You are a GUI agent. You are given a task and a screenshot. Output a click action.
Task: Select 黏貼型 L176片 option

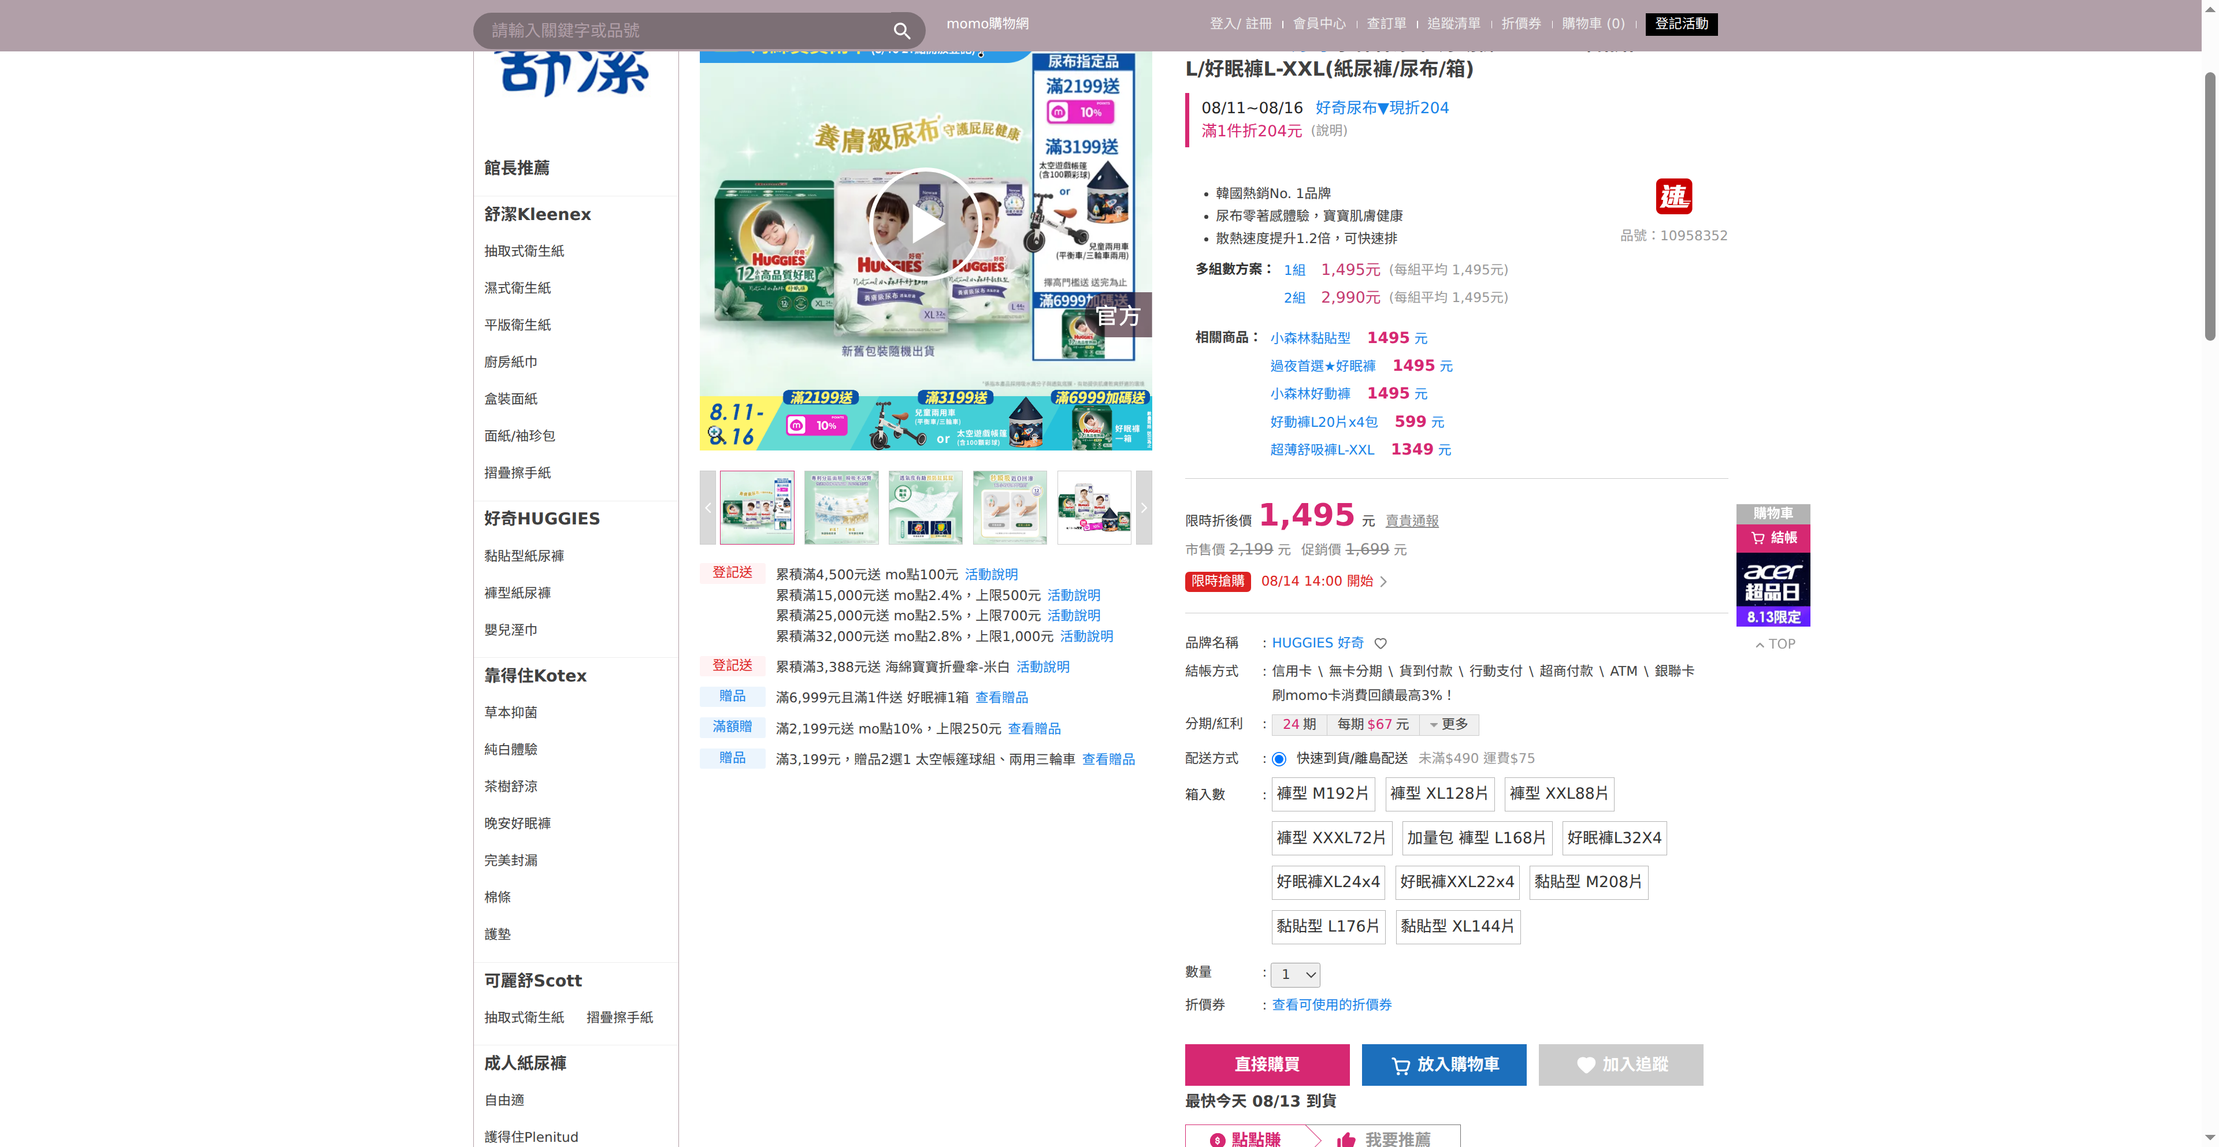[1329, 926]
